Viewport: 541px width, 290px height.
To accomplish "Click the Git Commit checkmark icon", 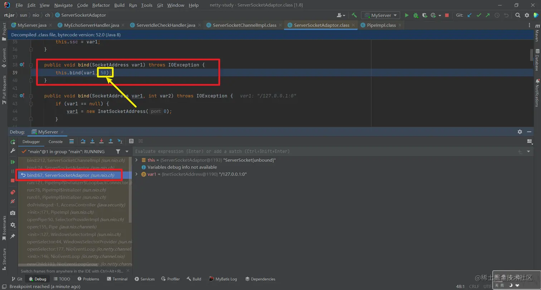I will [x=479, y=15].
